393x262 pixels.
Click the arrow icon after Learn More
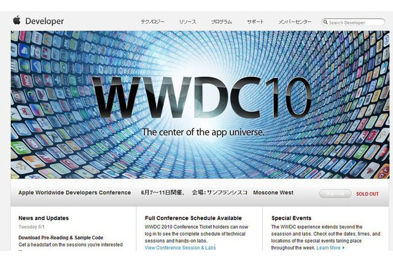(x=343, y=248)
